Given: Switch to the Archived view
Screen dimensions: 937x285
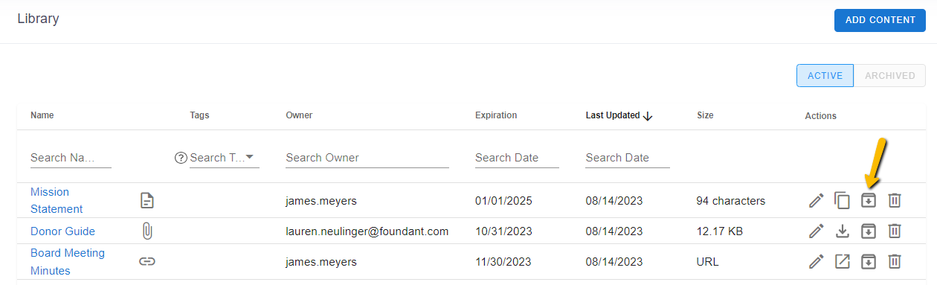Looking at the screenshot, I should point(889,75).
